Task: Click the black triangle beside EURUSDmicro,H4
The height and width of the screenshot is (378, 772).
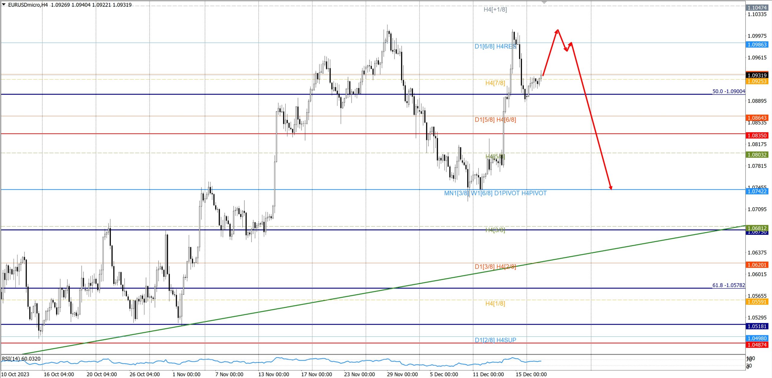Action: click(4, 4)
